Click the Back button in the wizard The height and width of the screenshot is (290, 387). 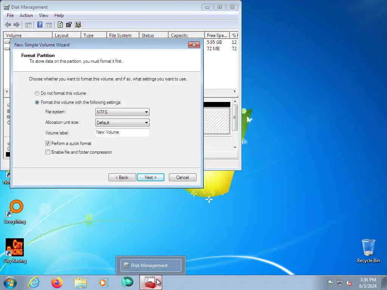(x=122, y=177)
